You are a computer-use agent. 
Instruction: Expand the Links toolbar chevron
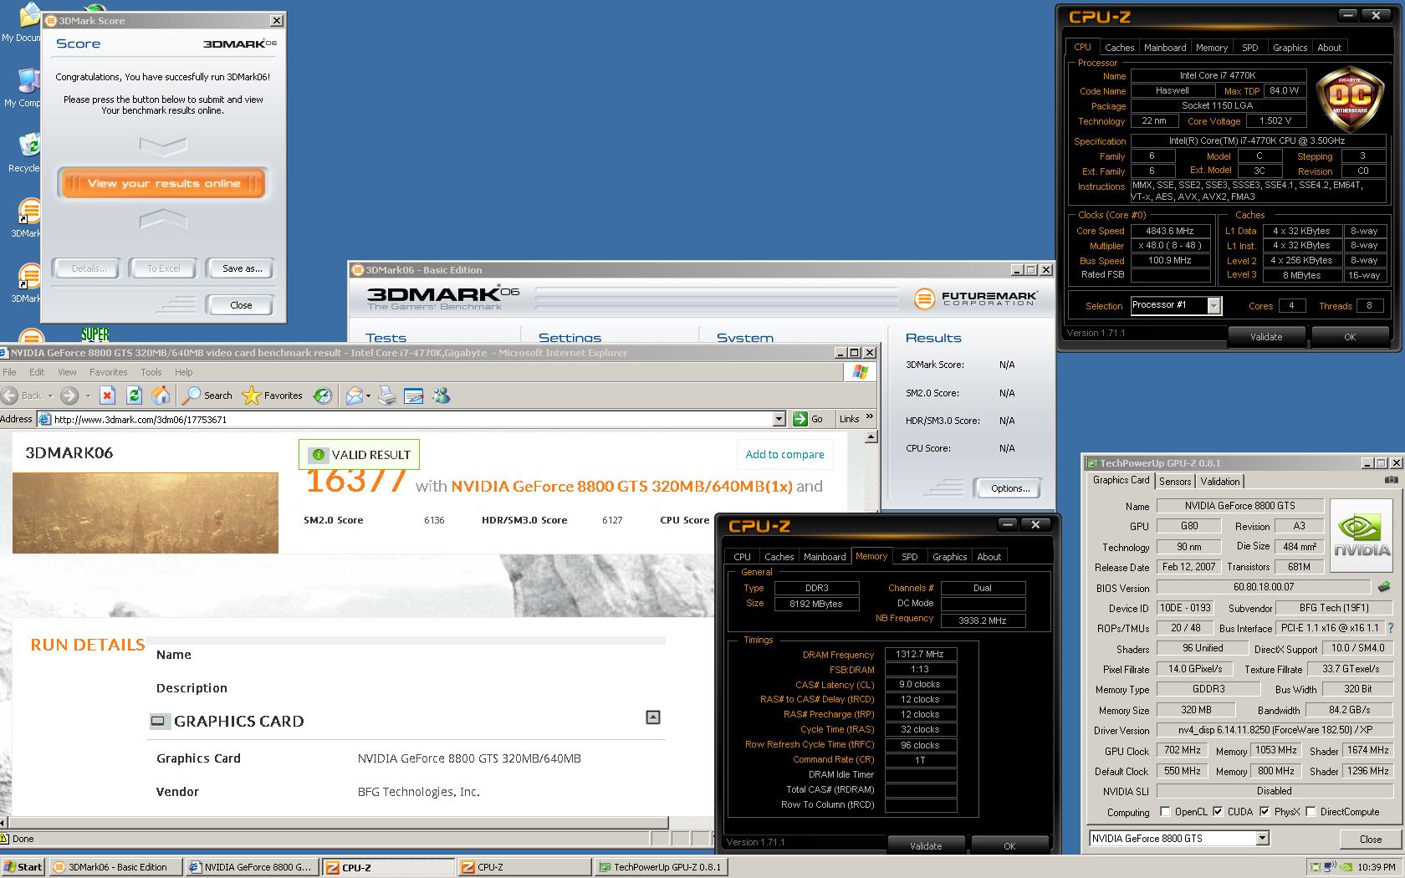870,417
